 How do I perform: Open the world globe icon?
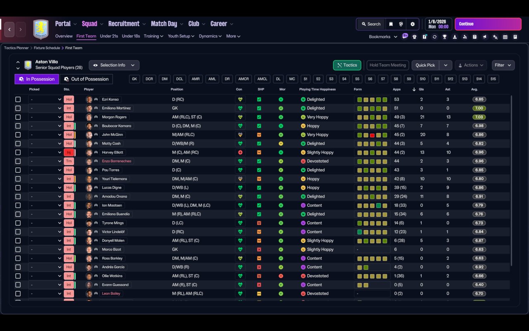pyautogui.click(x=401, y=24)
